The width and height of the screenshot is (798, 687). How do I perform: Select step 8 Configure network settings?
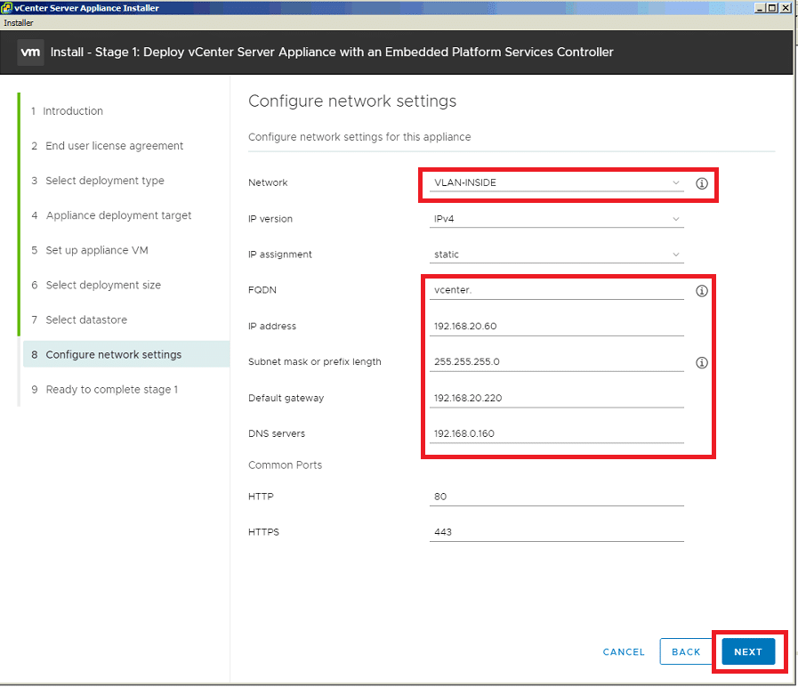tap(126, 354)
